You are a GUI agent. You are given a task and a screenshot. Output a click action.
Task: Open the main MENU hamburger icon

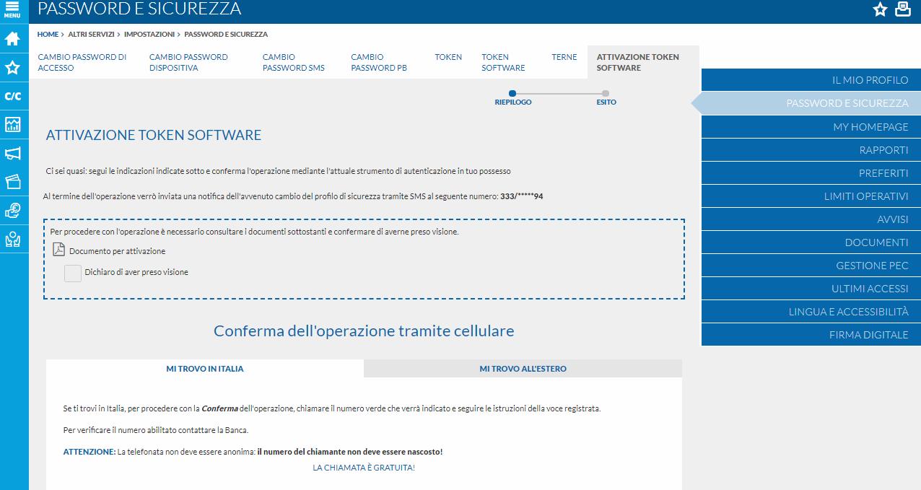[12, 10]
